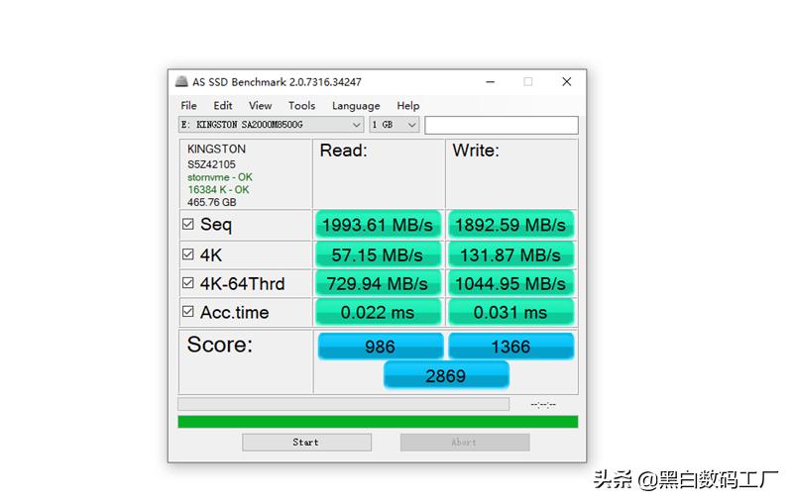Click the KINGSTON drive name label

click(x=216, y=149)
